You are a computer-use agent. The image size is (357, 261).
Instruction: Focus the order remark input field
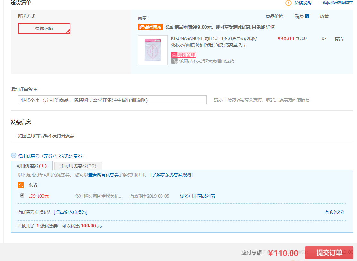112,100
